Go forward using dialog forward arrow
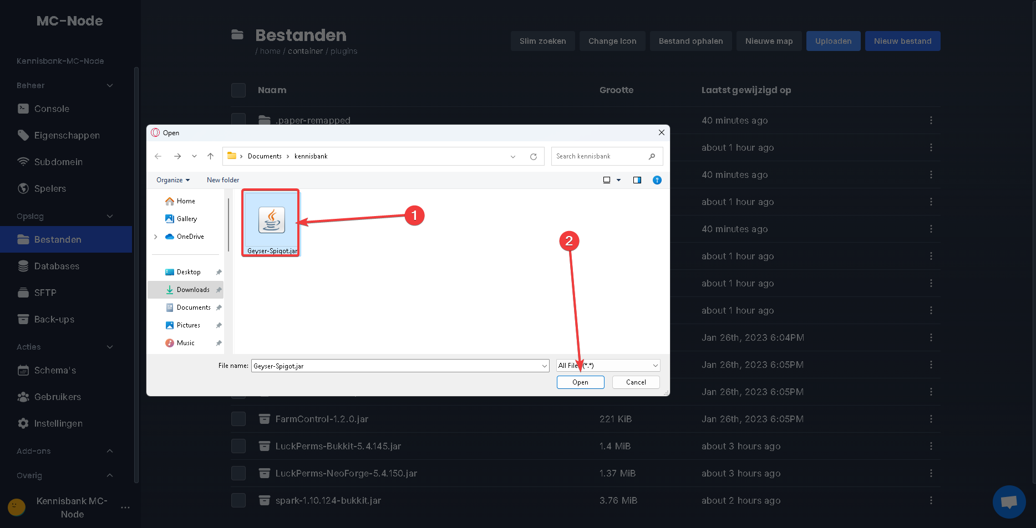The width and height of the screenshot is (1036, 528). pyautogui.click(x=177, y=156)
